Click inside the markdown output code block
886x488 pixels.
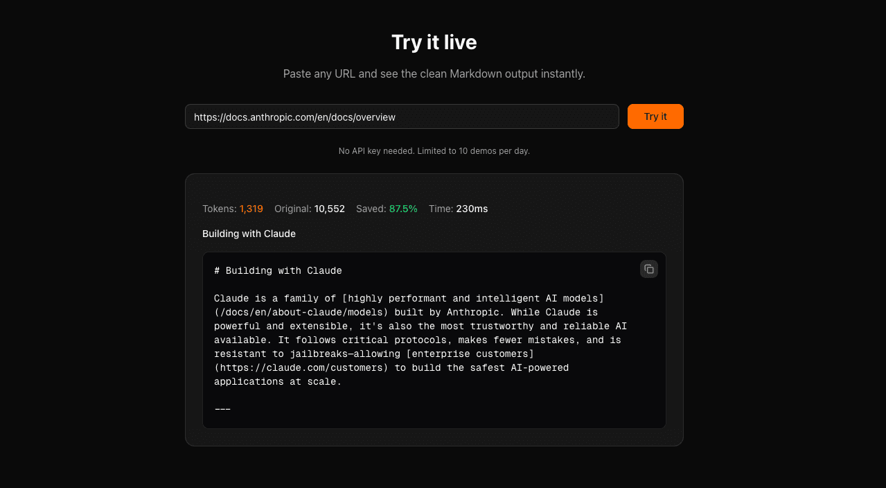tap(434, 340)
